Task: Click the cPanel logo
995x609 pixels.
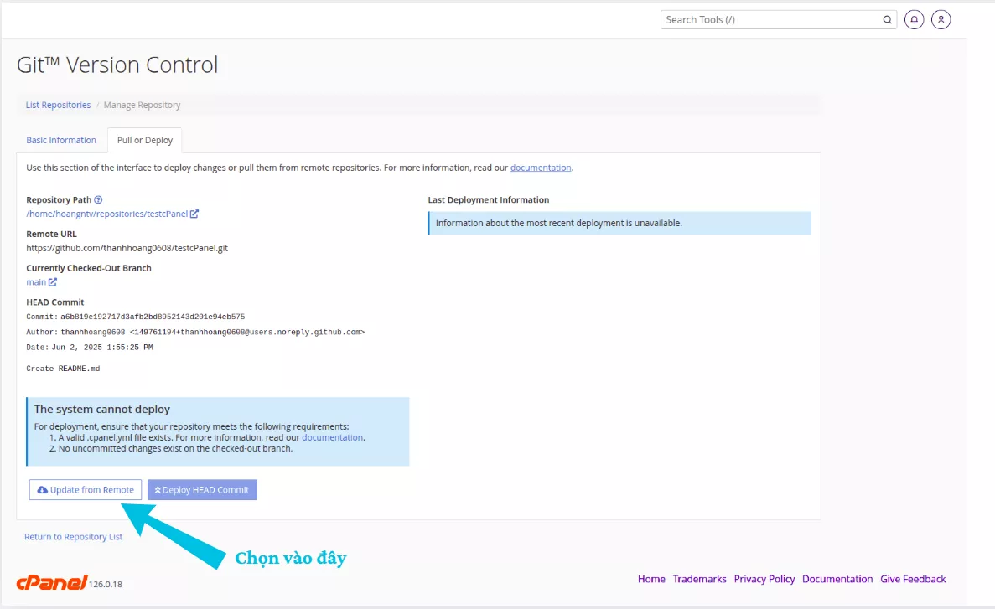Action: tap(52, 583)
